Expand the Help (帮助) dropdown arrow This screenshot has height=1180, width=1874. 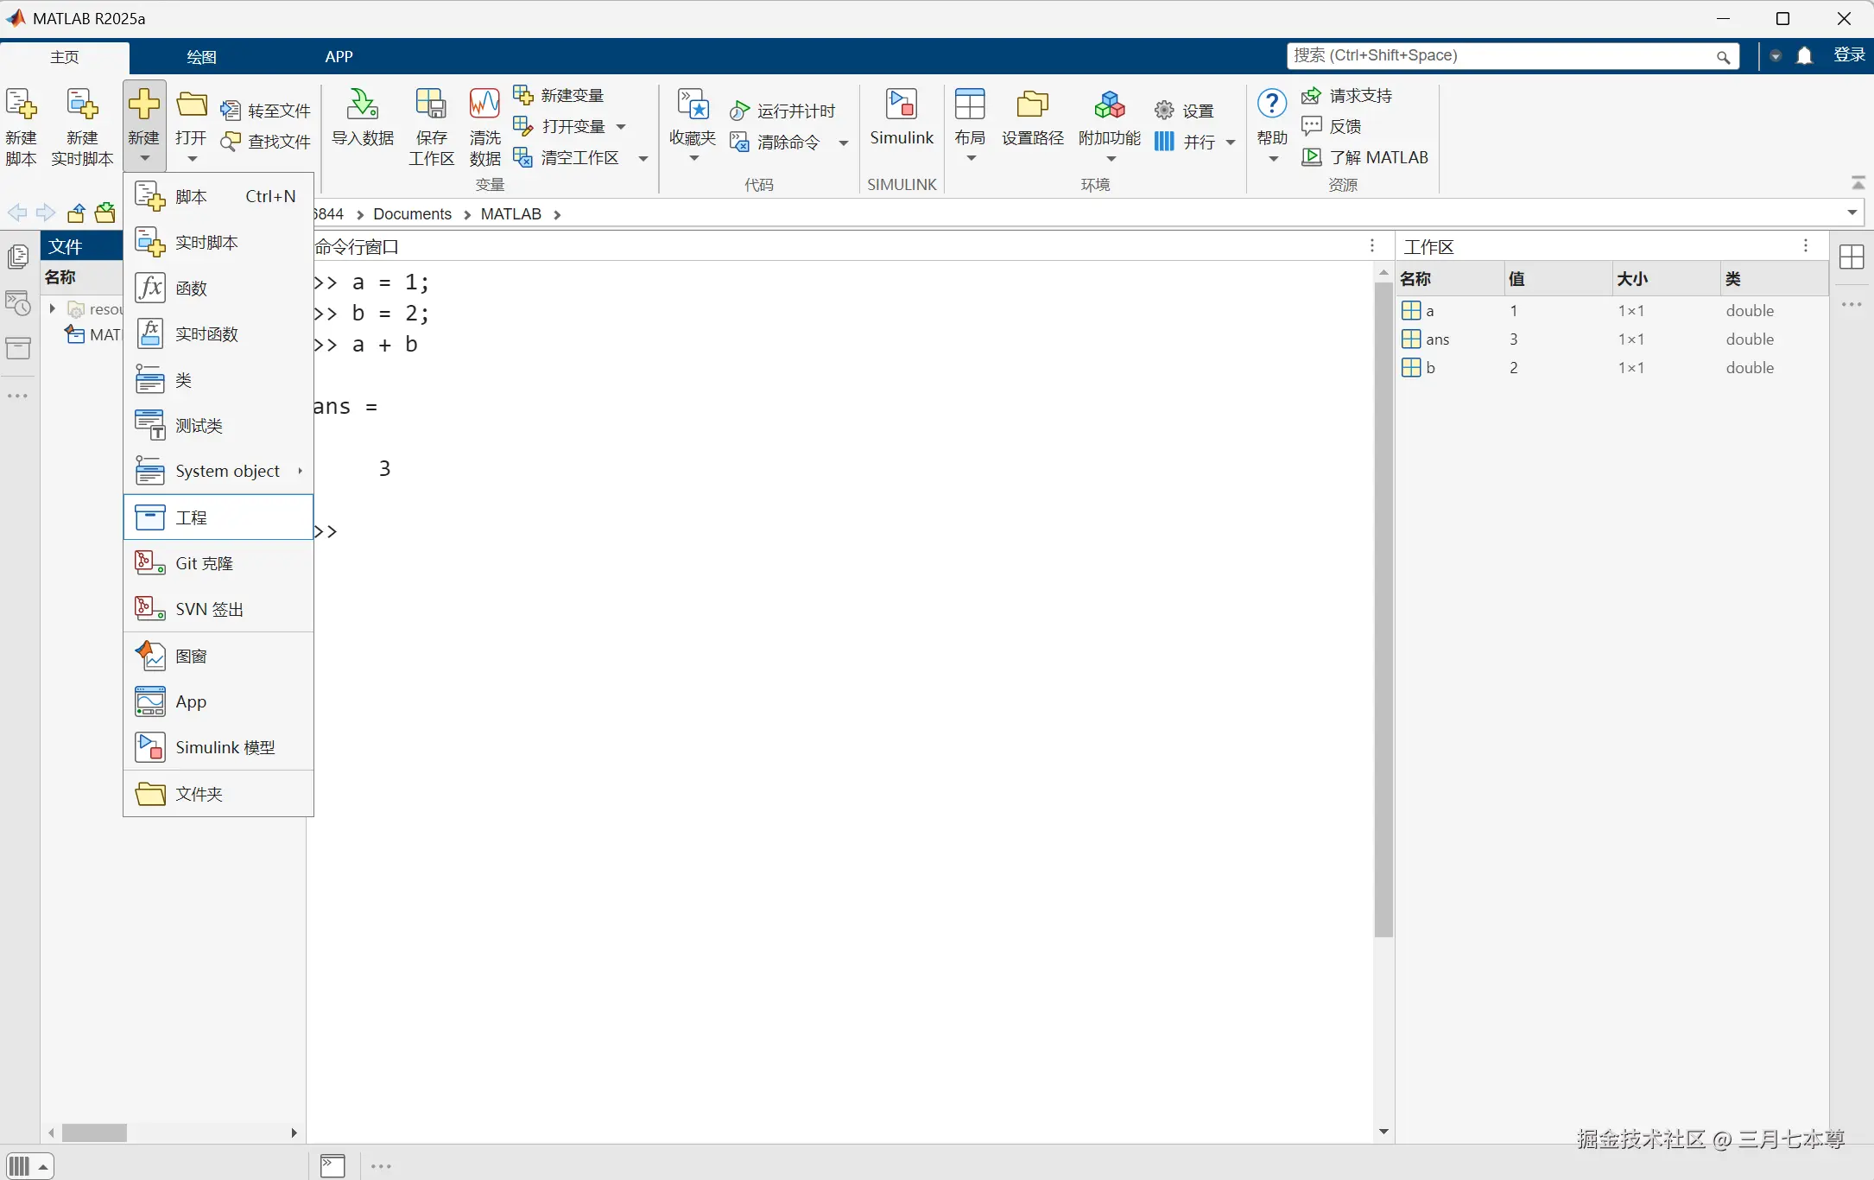pyautogui.click(x=1273, y=159)
